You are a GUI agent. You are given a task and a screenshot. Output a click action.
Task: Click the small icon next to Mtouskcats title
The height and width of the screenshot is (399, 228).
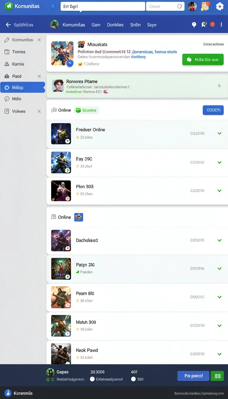(x=81, y=44)
